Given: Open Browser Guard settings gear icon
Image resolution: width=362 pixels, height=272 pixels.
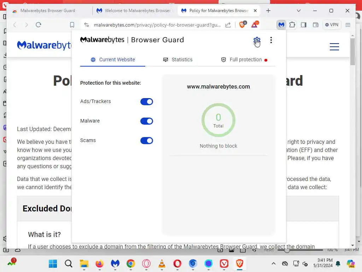Looking at the screenshot, I should (x=257, y=40).
